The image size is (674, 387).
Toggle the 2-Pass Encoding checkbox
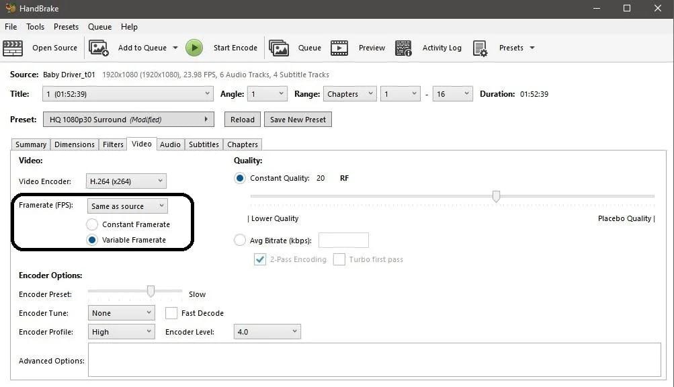(x=259, y=259)
